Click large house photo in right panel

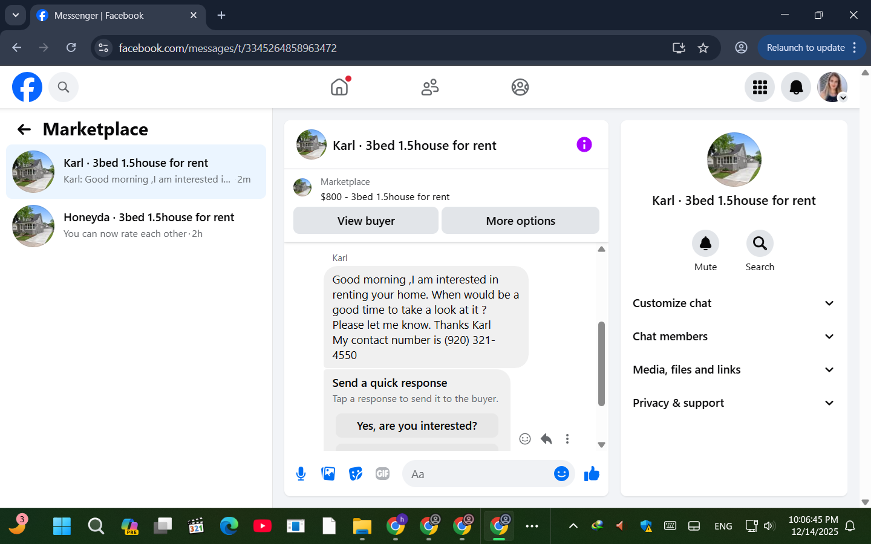[734, 160]
